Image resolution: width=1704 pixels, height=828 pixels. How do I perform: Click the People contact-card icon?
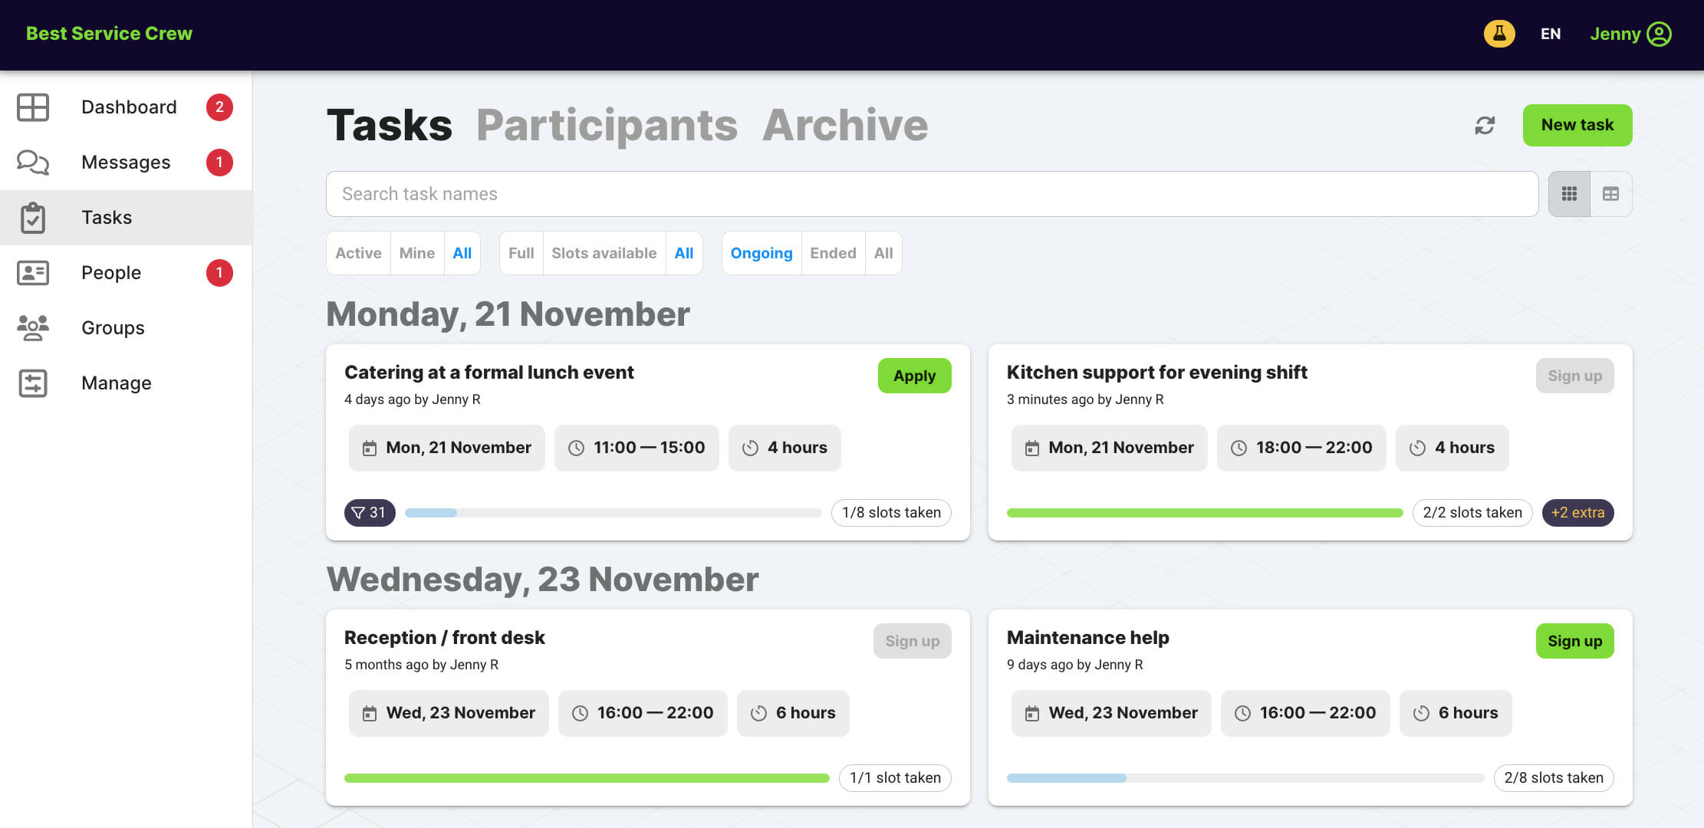click(32, 272)
